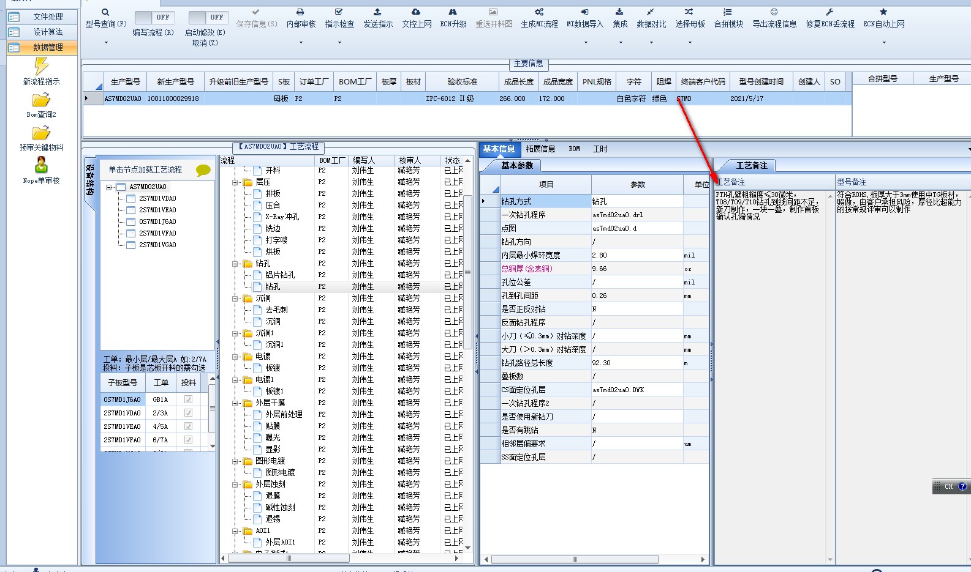The width and height of the screenshot is (971, 572).
Task: Open Nope单审核 user icon
Action: tap(41, 165)
